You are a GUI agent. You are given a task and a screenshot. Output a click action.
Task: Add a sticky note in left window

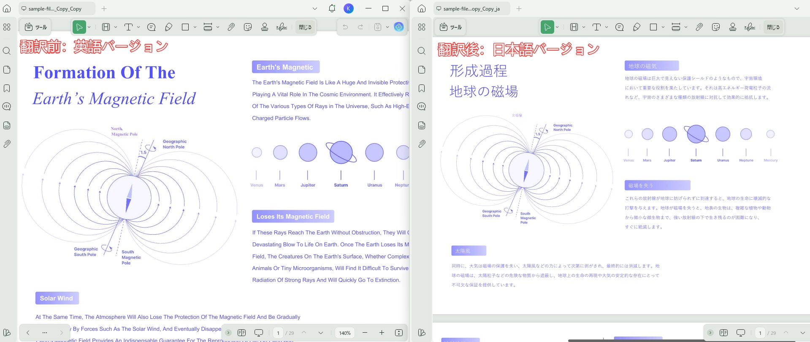(x=151, y=27)
